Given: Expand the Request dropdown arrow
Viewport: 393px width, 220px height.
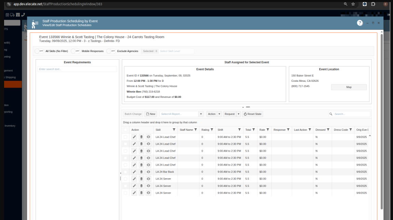Looking at the screenshot, I should click(x=238, y=114).
